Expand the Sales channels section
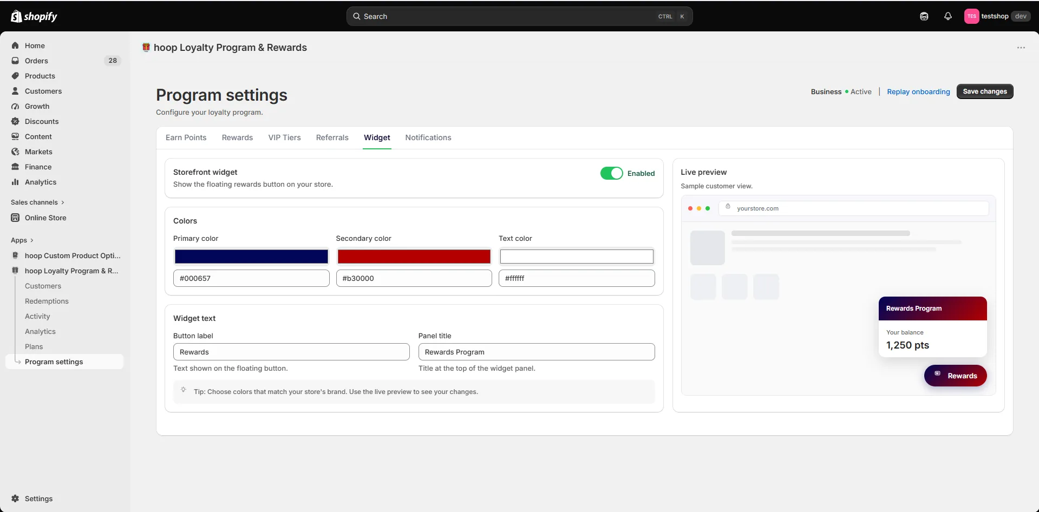 coord(37,202)
